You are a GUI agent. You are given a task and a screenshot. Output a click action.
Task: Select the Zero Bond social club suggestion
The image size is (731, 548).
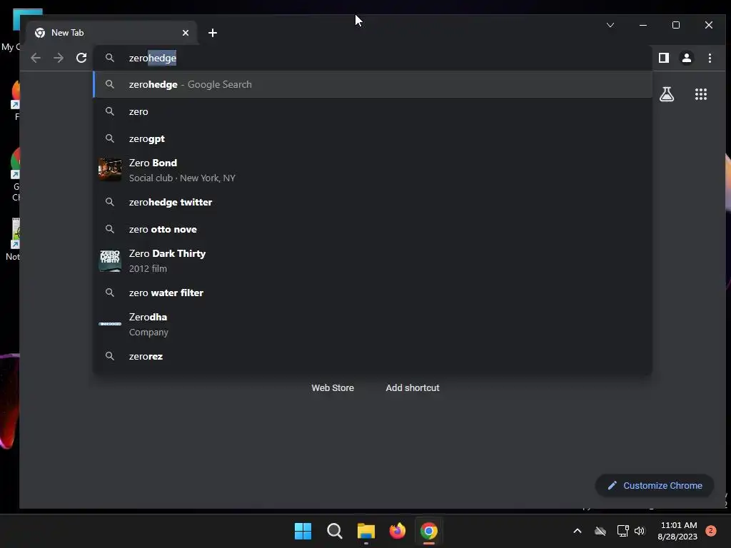tap(373, 170)
